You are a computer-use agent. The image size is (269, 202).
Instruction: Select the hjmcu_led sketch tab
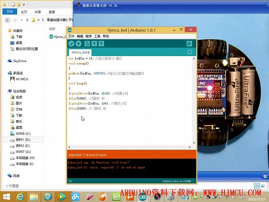tap(81, 52)
